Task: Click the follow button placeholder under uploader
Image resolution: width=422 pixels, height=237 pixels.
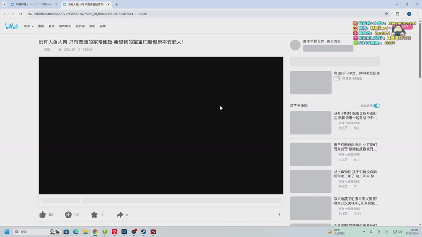Action: pyautogui.click(x=328, y=48)
